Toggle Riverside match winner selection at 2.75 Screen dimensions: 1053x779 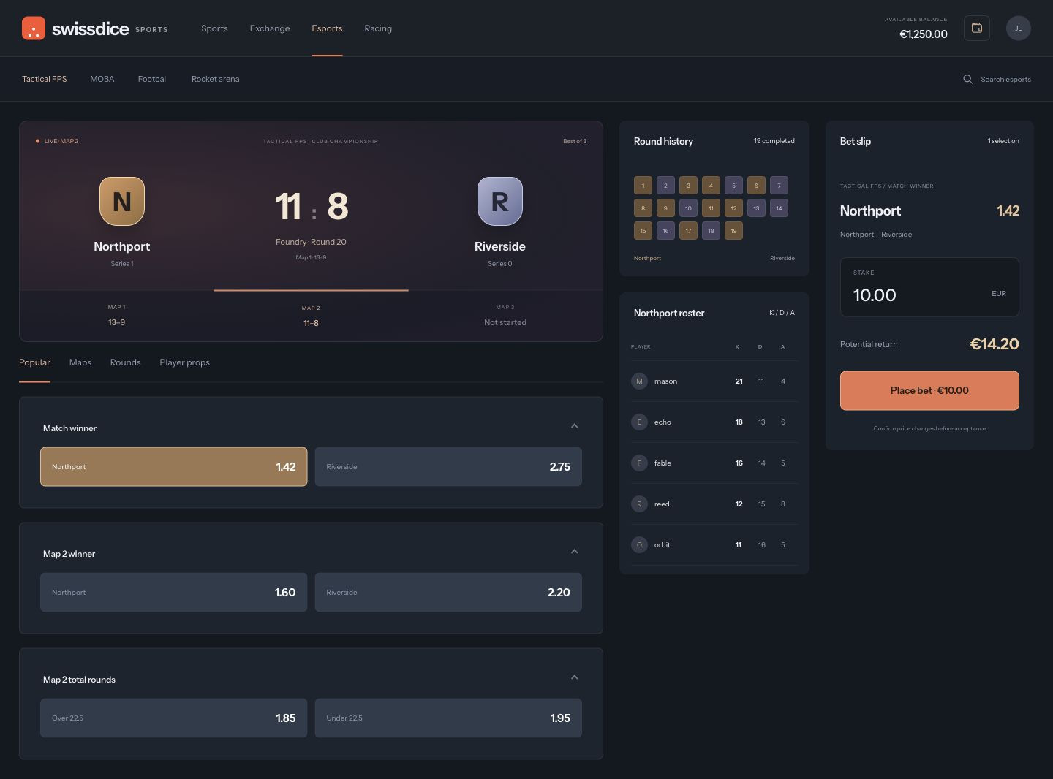(x=448, y=466)
